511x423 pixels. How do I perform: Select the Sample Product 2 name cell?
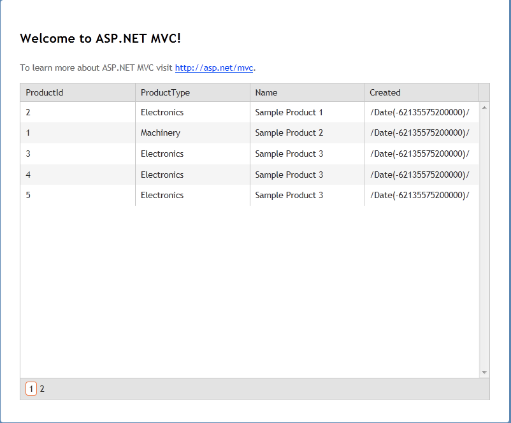[289, 133]
